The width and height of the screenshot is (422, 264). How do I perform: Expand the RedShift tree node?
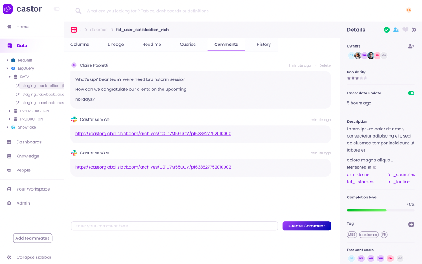point(7,60)
